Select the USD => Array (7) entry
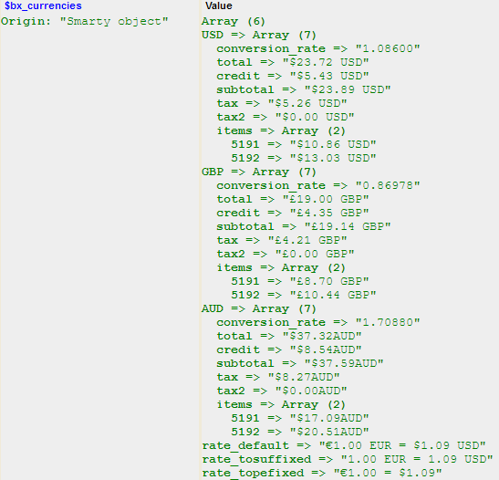 [259, 35]
